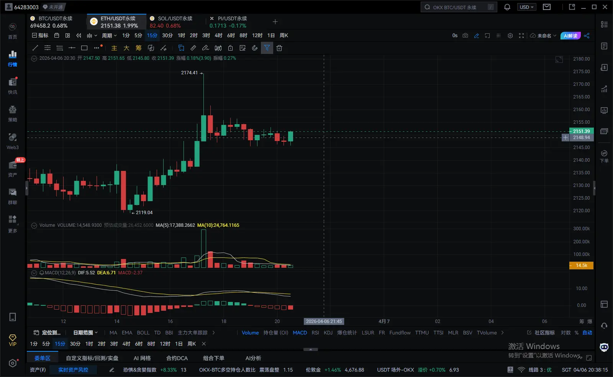This screenshot has height=377, width=613.
Task: Open the Web3 sidebar icon
Action: [x=13, y=141]
